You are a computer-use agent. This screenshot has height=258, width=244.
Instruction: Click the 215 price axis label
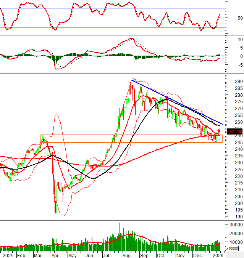(x=239, y=183)
